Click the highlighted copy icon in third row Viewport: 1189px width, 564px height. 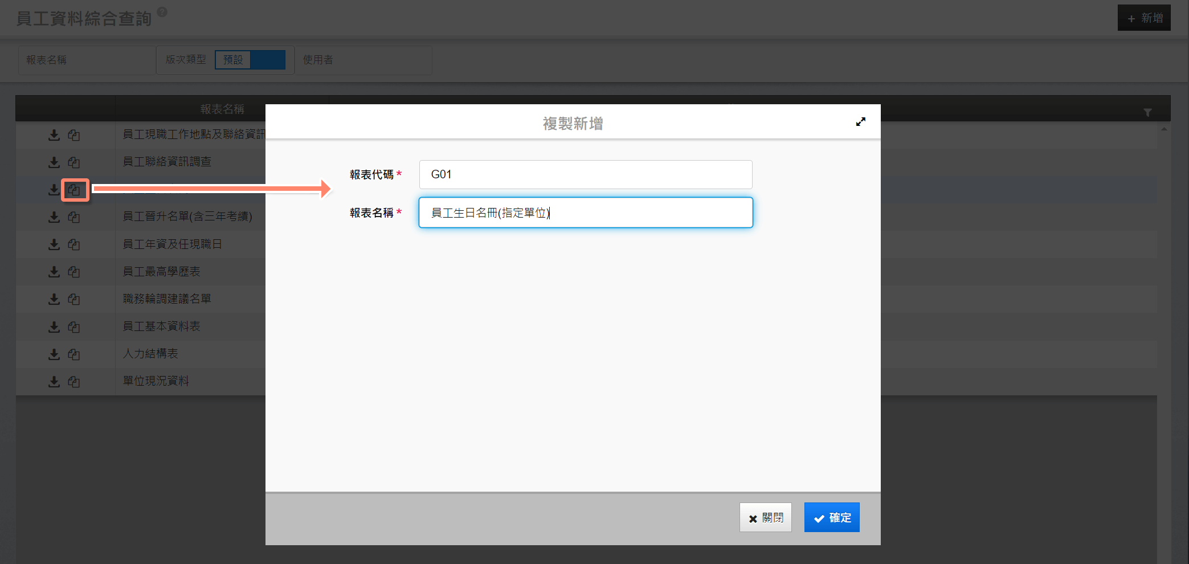(x=75, y=190)
